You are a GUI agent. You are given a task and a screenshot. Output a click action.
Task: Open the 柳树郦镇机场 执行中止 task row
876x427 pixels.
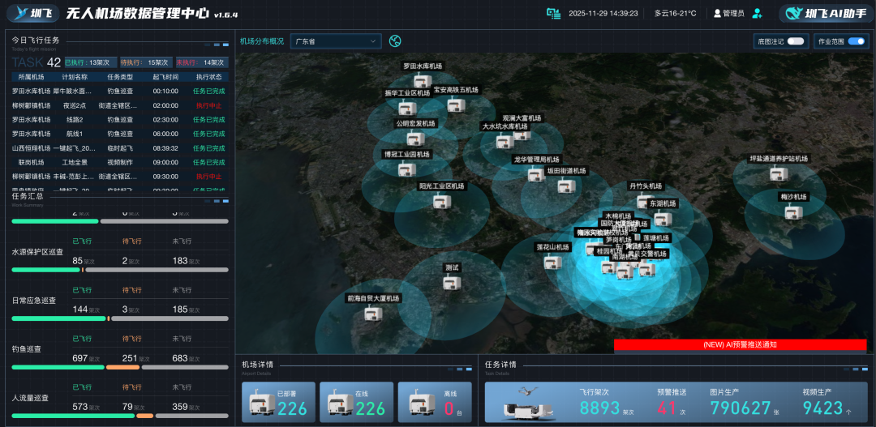coord(119,105)
